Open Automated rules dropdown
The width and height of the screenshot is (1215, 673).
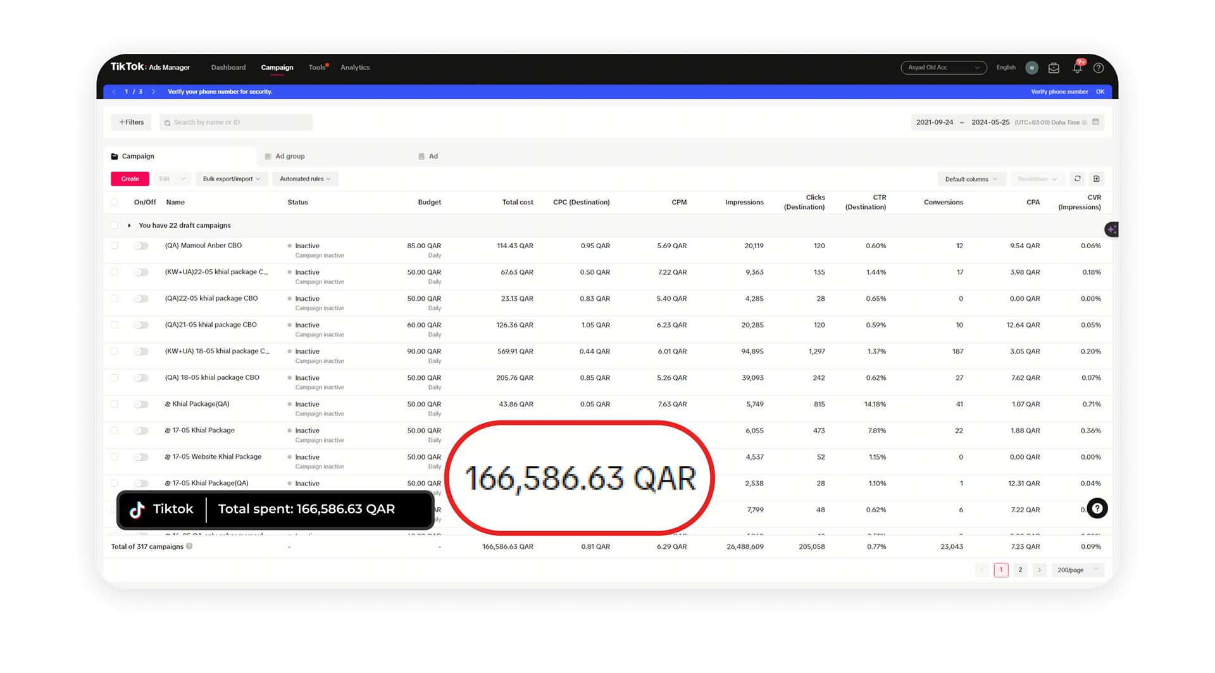[305, 179]
